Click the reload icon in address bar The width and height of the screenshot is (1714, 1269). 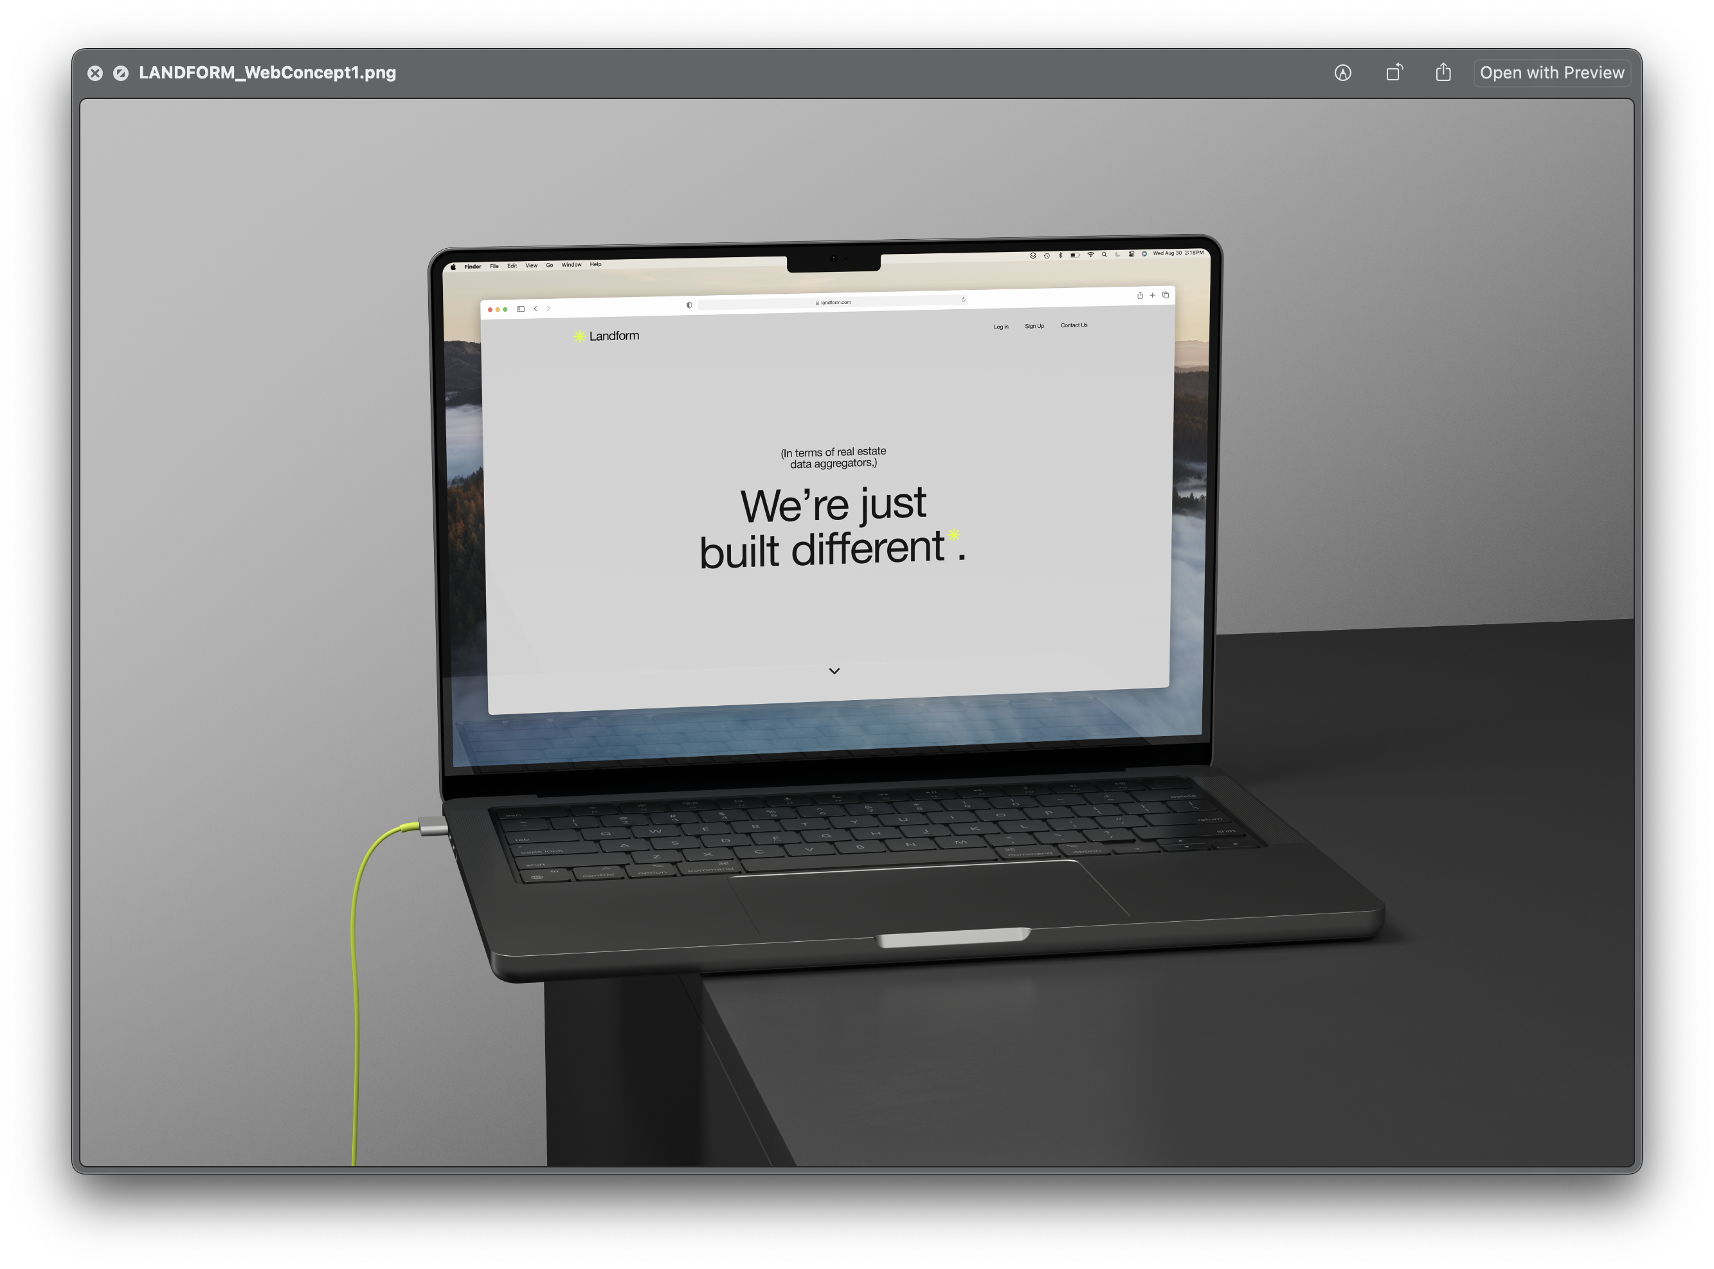coord(962,300)
